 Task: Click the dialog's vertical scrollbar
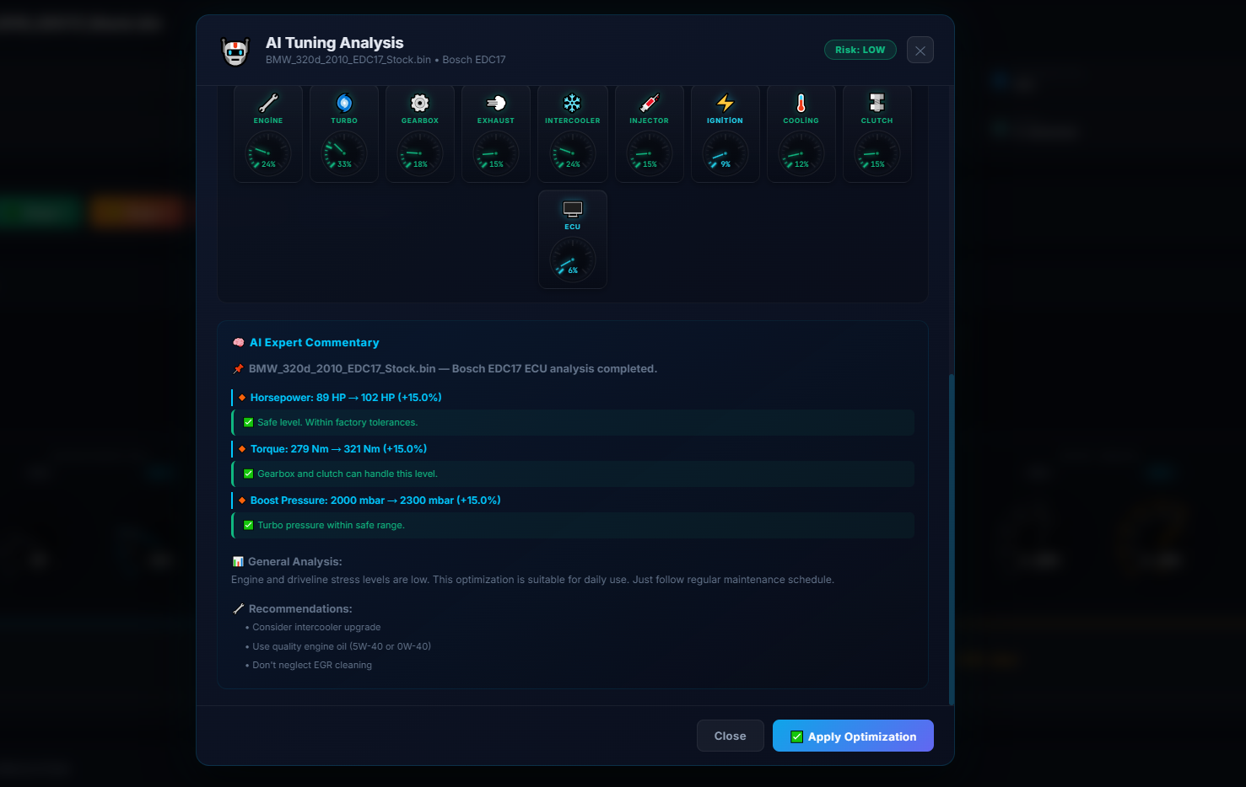[952, 539]
